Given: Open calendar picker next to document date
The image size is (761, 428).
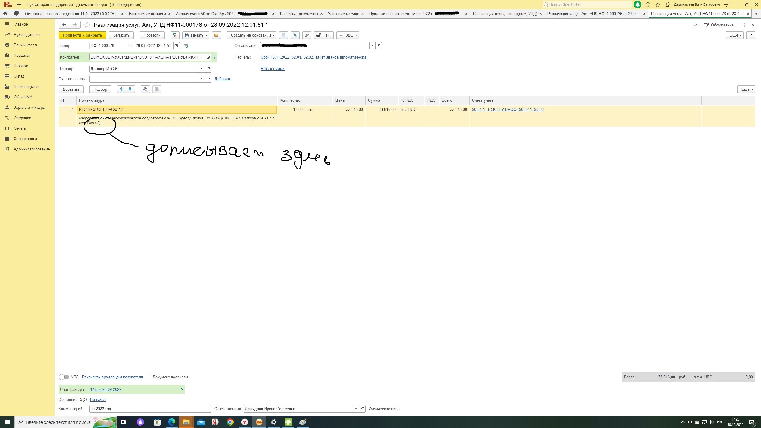Looking at the screenshot, I should 177,46.
